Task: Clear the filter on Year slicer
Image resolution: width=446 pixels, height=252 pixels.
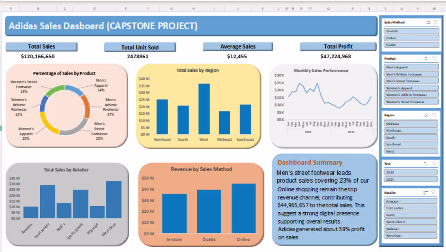Action: [434, 164]
